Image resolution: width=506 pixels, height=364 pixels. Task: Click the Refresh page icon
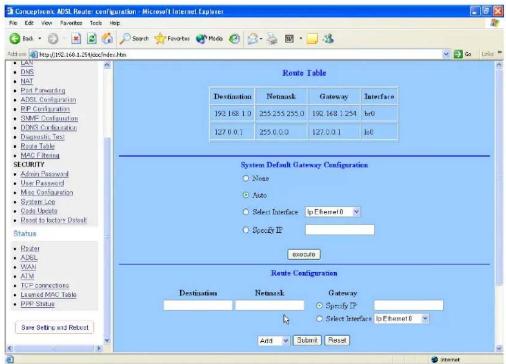[x=92, y=39]
